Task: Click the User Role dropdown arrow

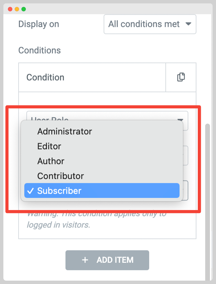Action: [180, 120]
